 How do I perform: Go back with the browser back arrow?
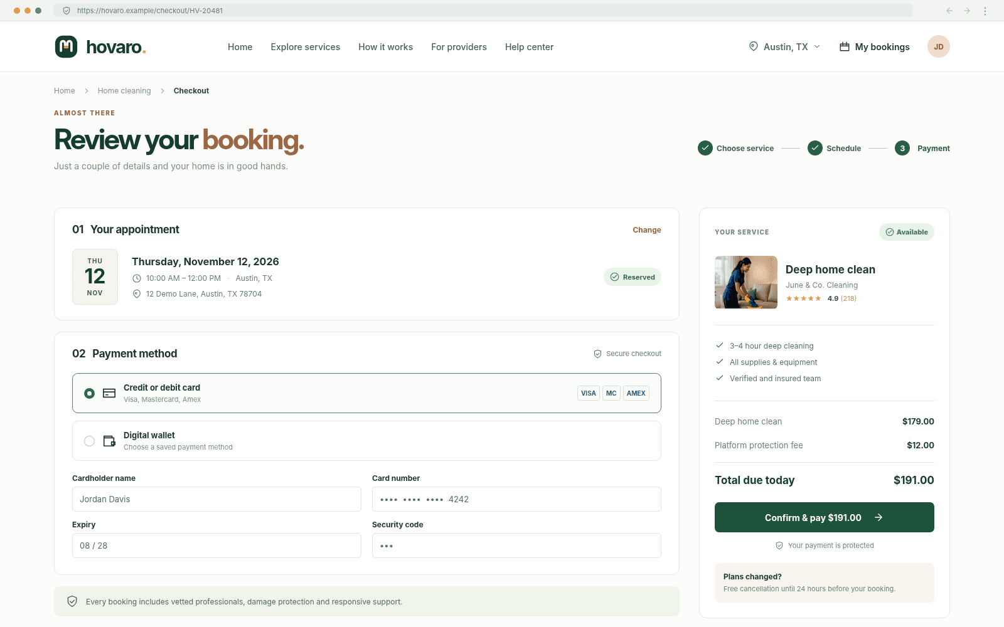coord(949,11)
